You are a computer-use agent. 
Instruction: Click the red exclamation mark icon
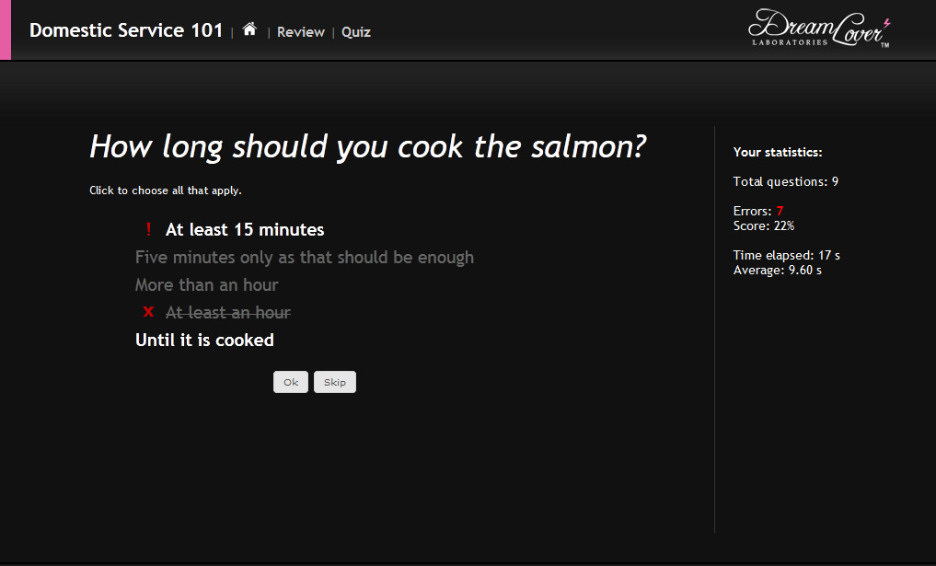point(148,229)
